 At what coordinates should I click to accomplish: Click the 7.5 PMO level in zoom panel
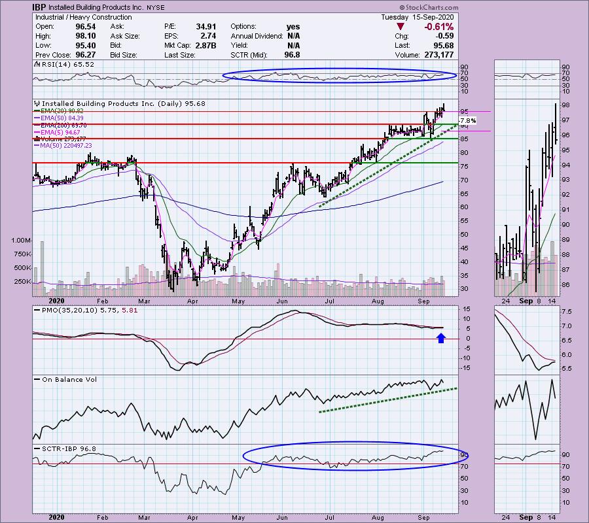[567, 312]
